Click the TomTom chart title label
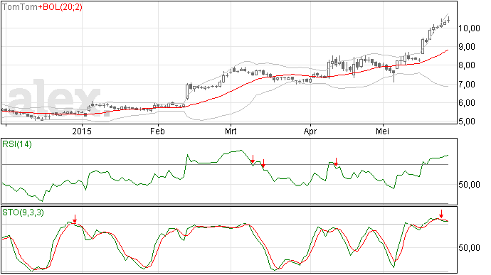Viewport: 491px width, 275px height. click(x=21, y=7)
